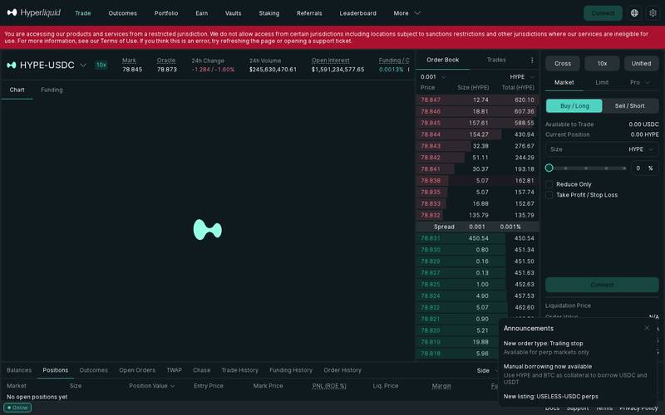Click the 10x leverage badge next to HYPE-USDC
Image resolution: width=665 pixels, height=415 pixels.
pyautogui.click(x=101, y=65)
